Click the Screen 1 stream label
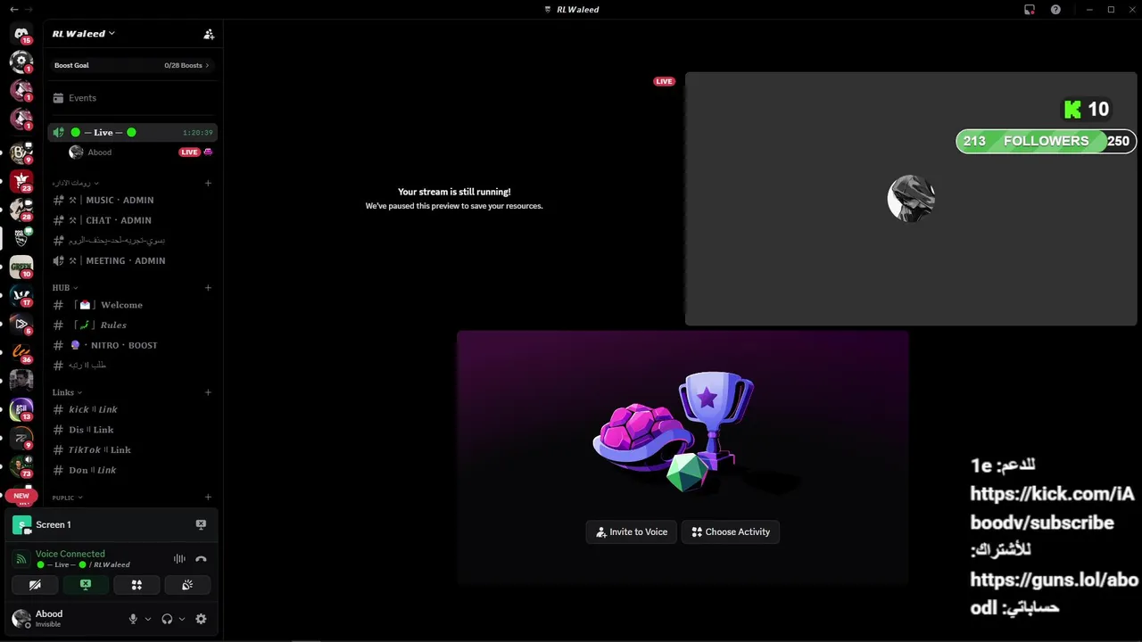The width and height of the screenshot is (1142, 642). coord(53,524)
